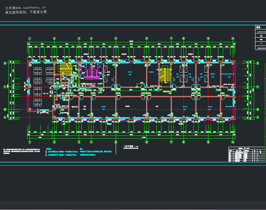Click the magenta symbol in the legend box
The width and height of the screenshot is (266, 210).
(261, 44)
